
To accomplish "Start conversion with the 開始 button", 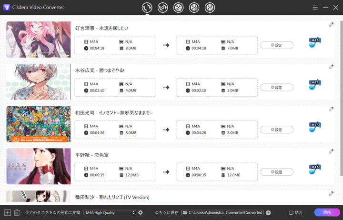I will [x=327, y=212].
